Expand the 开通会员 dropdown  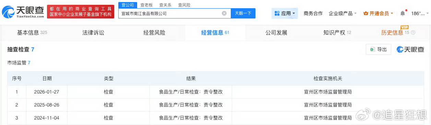click(378, 13)
